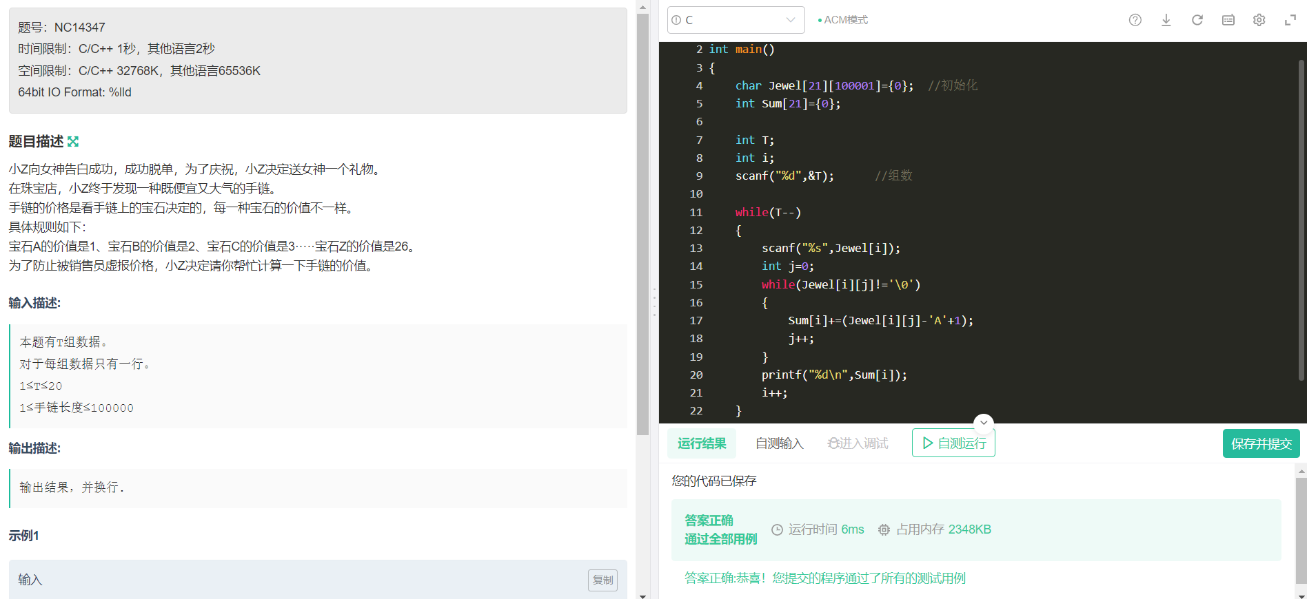Viewport: 1307px width, 599px height.
Task: Switch to the 运行结果 tab
Action: point(702,443)
